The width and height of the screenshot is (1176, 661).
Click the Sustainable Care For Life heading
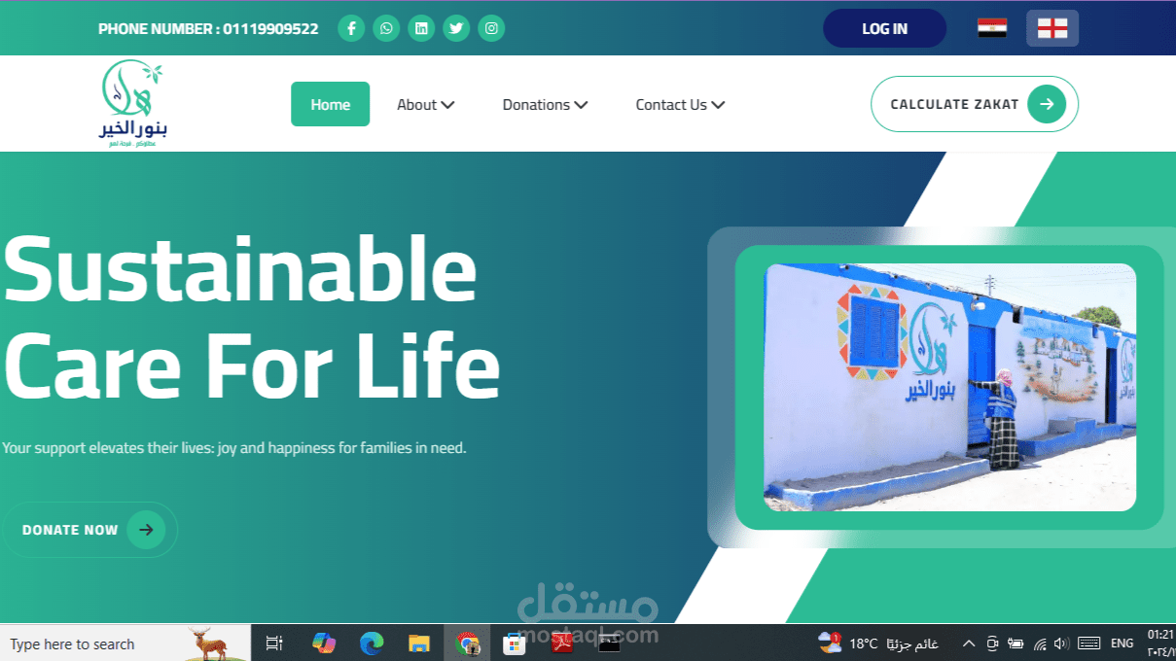click(x=251, y=319)
